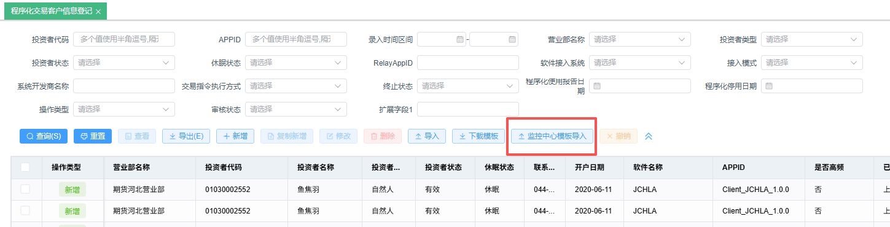Click the 修改 edit button

[338, 136]
